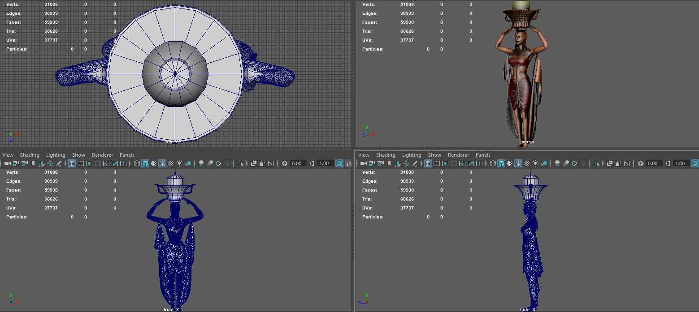Click Select Camera icon in side panel toolbar
Viewport: 699px width, 312px height.
click(363, 163)
